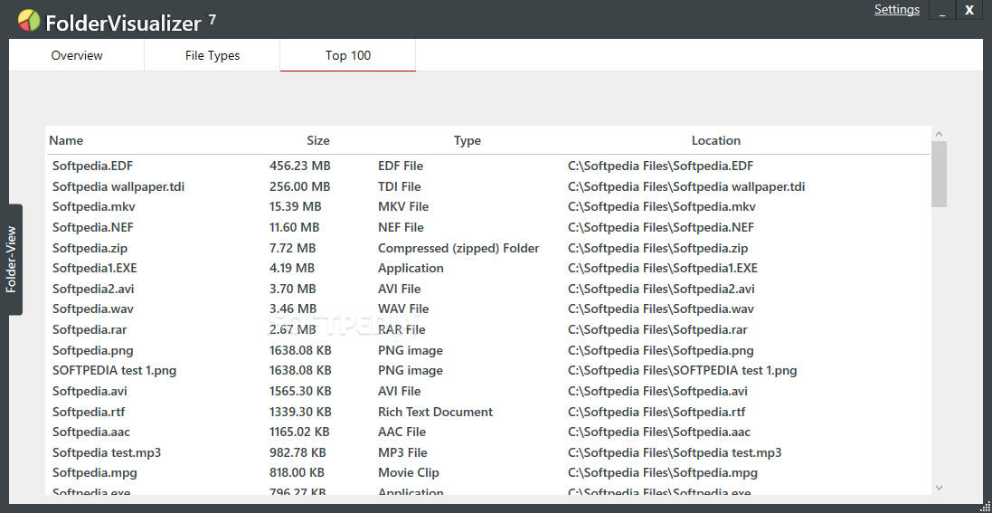Image resolution: width=992 pixels, height=513 pixels.
Task: Click the 3.70 MB size value
Action: 292,289
